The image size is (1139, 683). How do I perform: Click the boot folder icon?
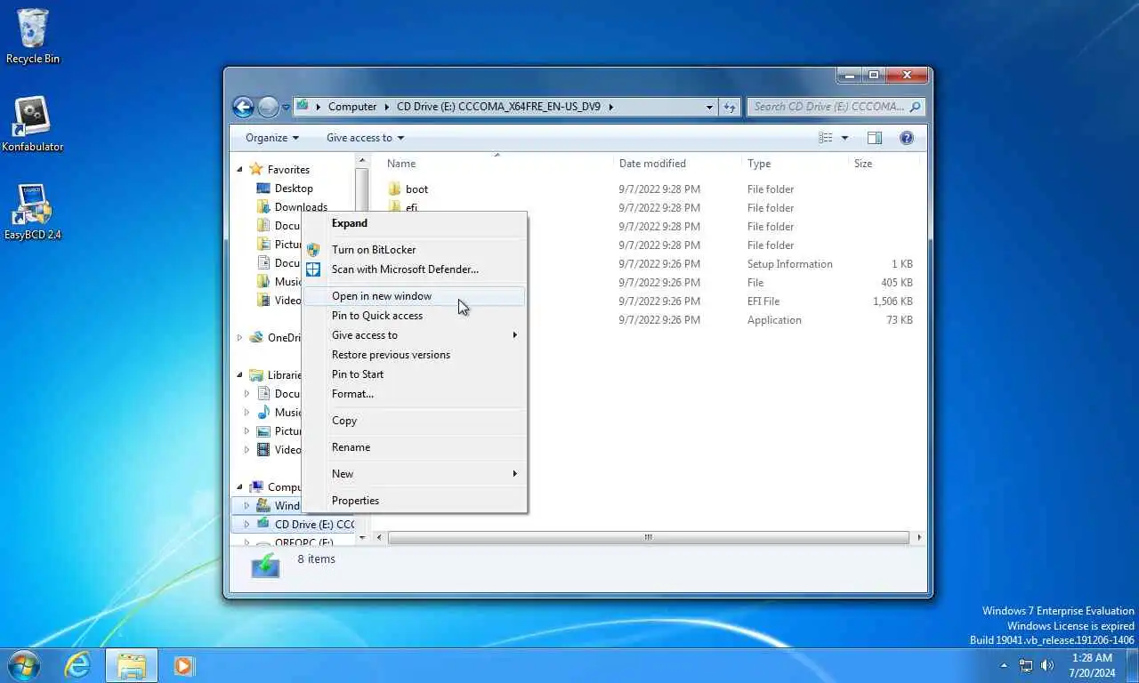pos(395,189)
